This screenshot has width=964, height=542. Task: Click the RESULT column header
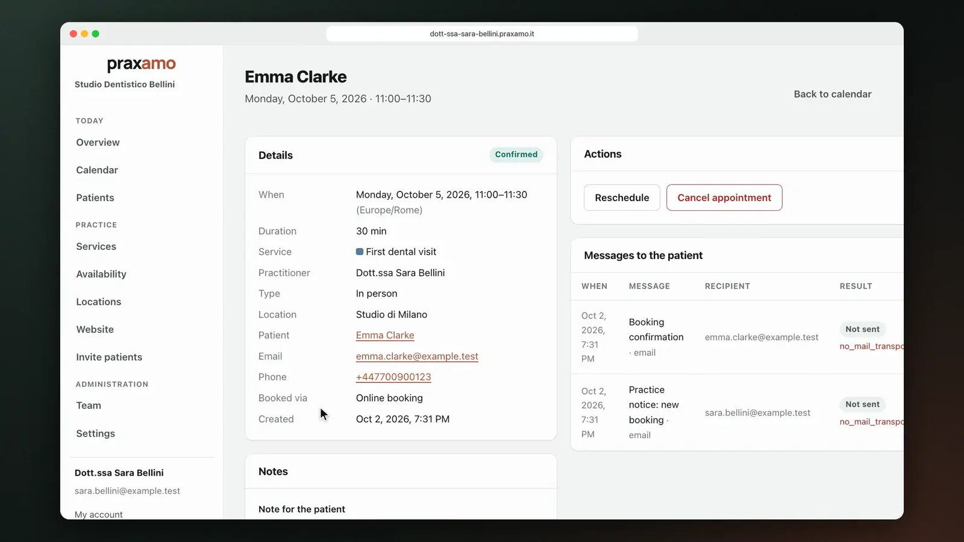(856, 286)
